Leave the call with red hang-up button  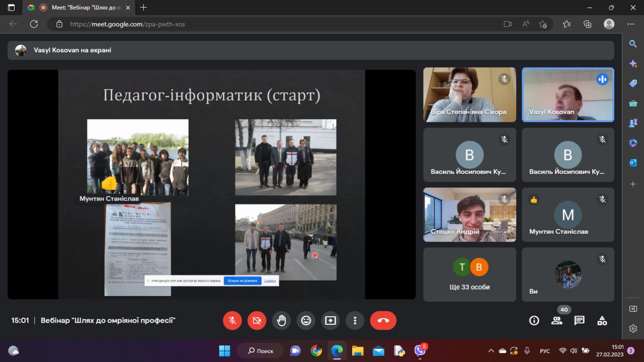(x=383, y=320)
